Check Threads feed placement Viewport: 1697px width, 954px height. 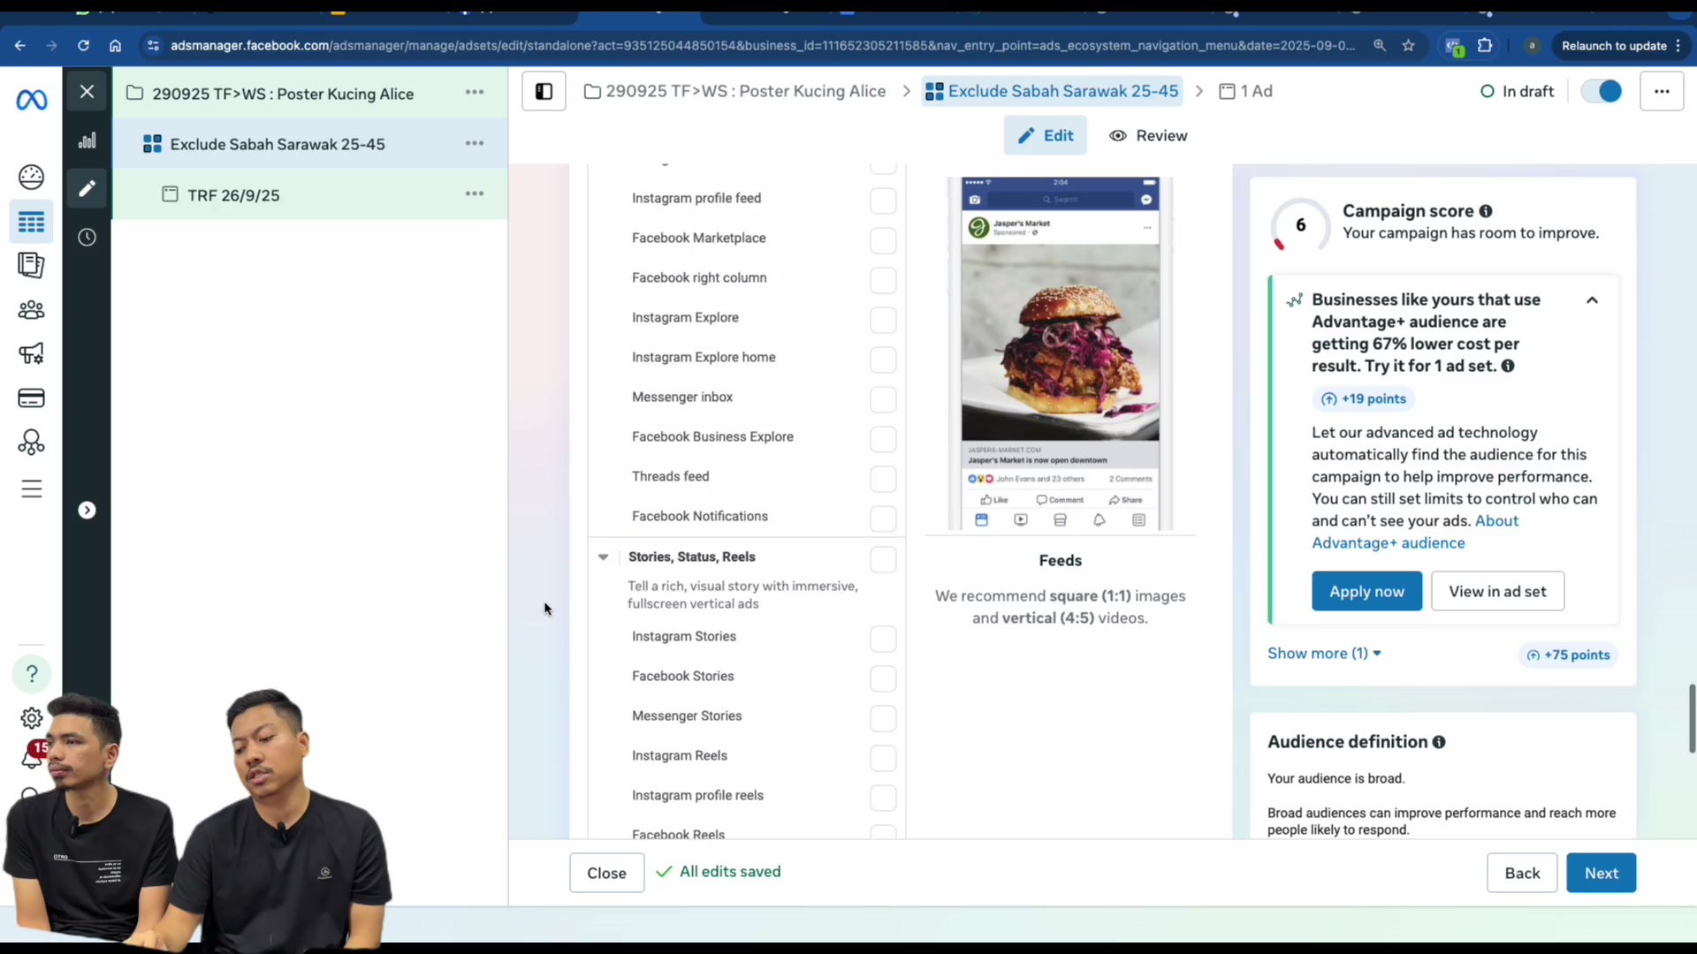coord(883,479)
